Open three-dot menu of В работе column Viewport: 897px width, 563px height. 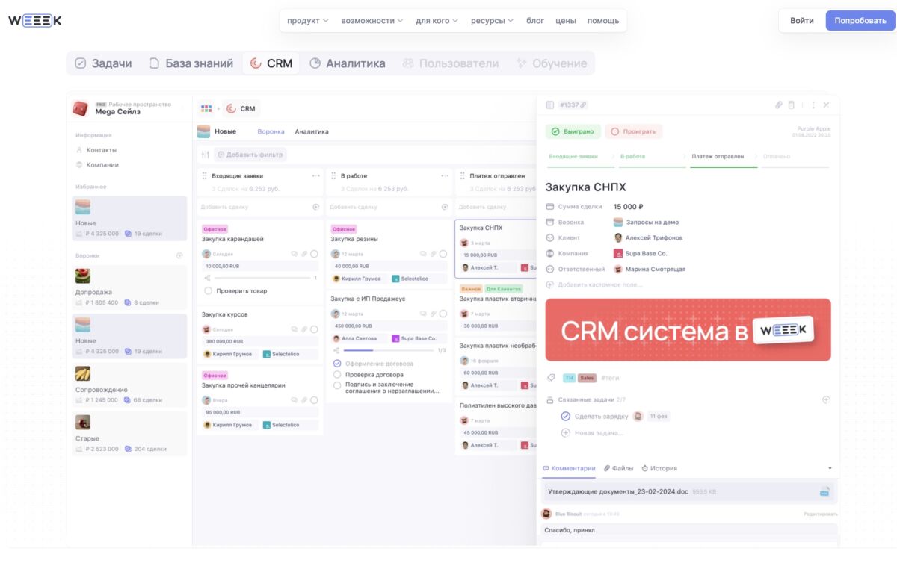coord(445,176)
